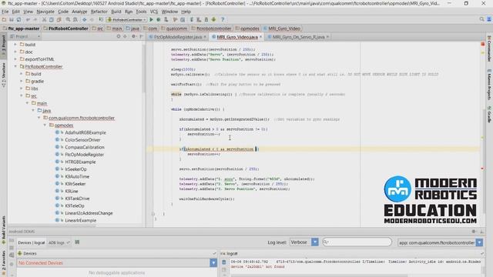The width and height of the screenshot is (493, 277).
Task: Switch to FtcOpModeRegister.java tab
Action: coord(178,37)
